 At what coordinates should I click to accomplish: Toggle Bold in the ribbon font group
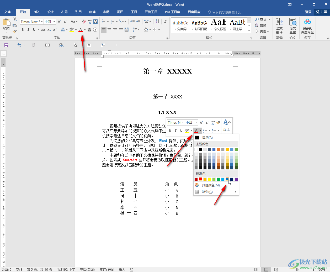click(x=23, y=30)
